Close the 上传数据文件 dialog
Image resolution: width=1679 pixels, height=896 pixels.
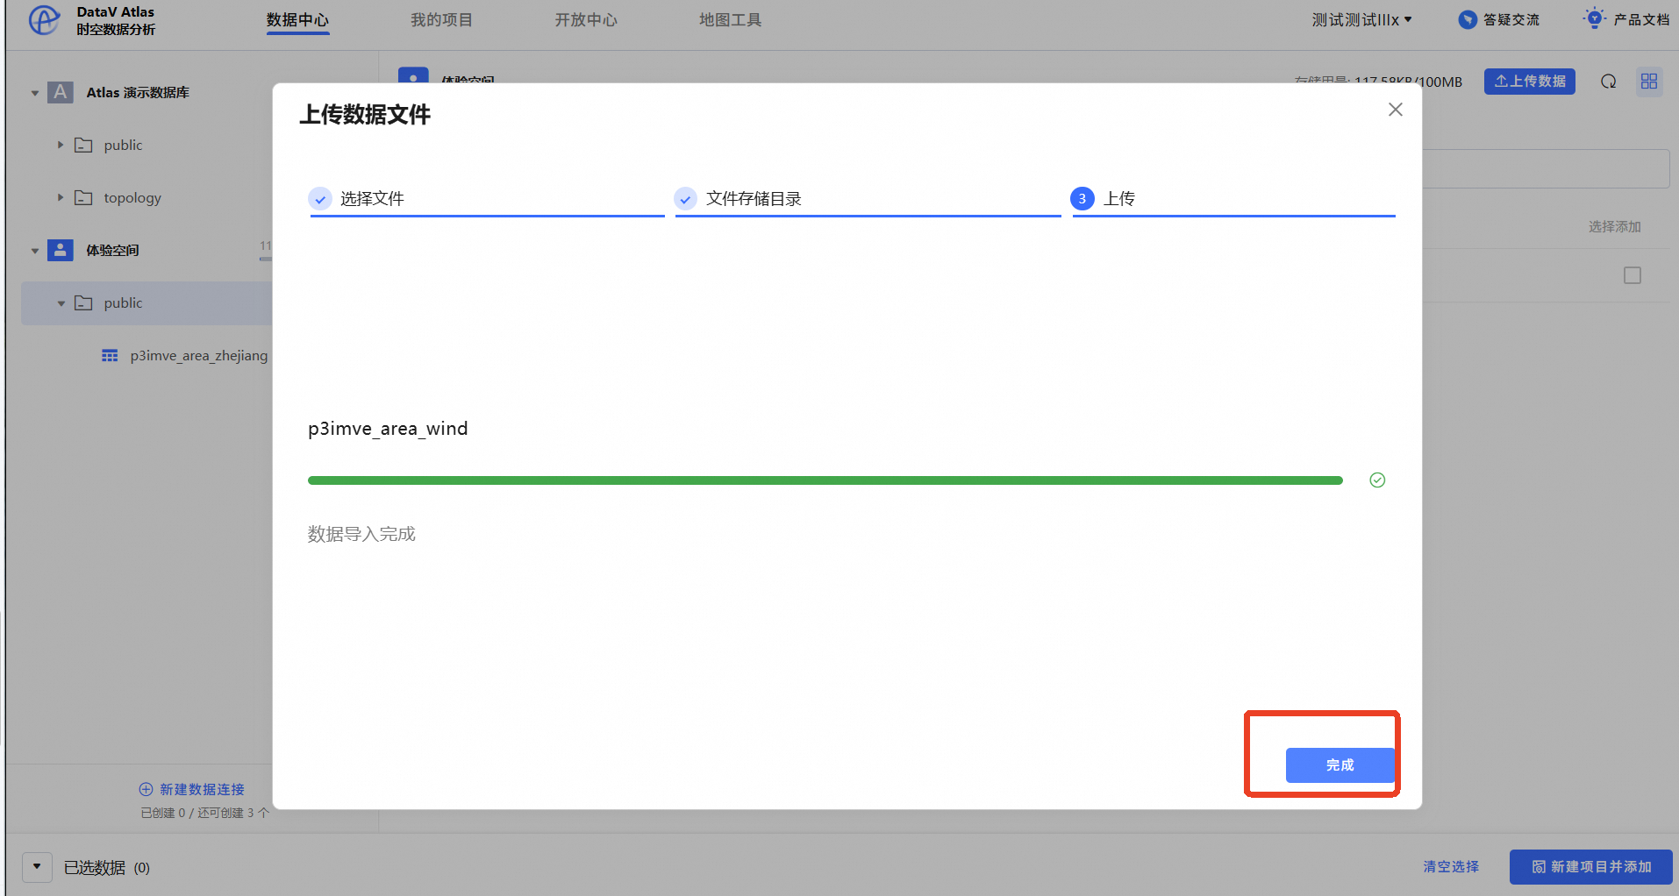[1395, 110]
